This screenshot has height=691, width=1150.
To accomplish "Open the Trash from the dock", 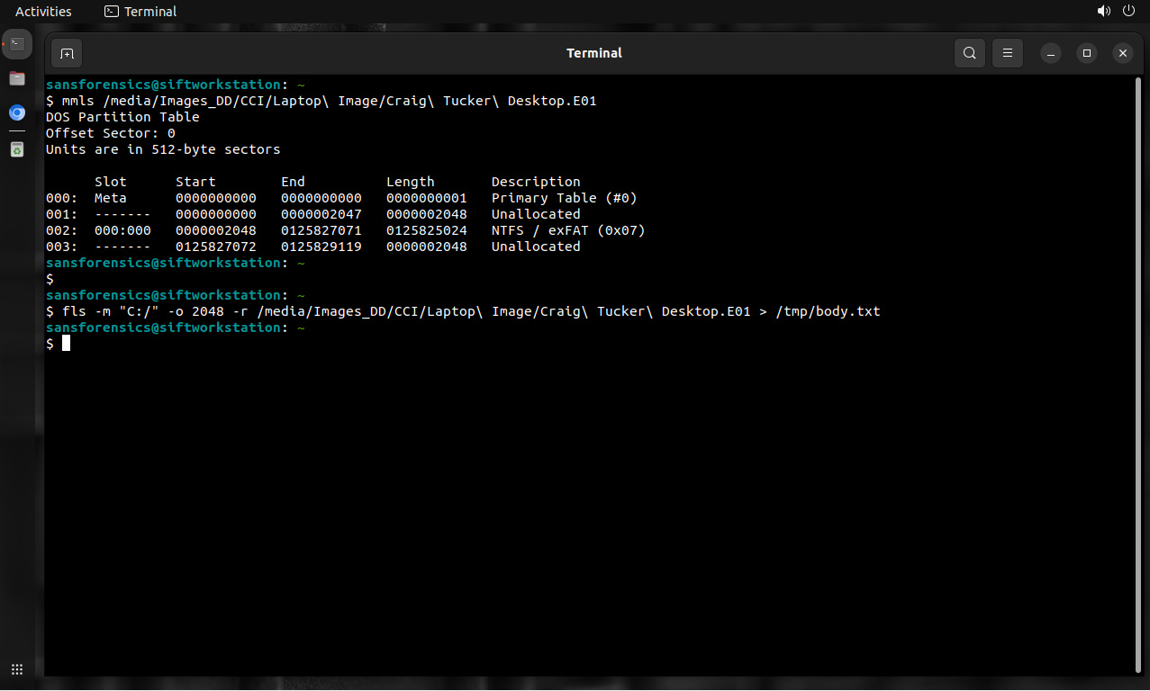I will pyautogui.click(x=17, y=149).
